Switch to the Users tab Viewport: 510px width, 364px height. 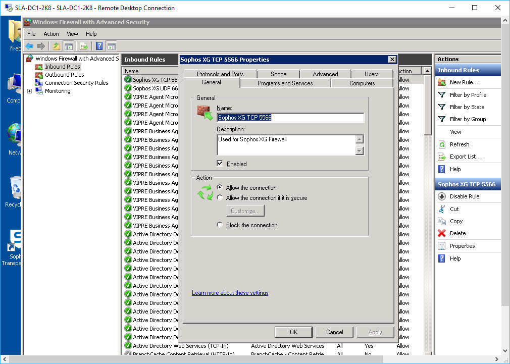click(372, 74)
